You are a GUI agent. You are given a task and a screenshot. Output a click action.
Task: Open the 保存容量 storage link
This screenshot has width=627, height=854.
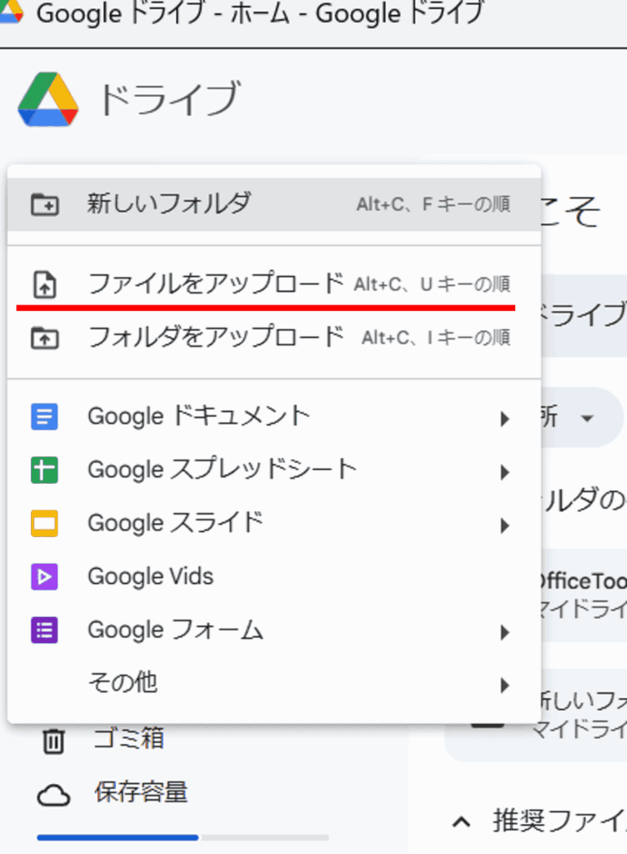point(141,792)
